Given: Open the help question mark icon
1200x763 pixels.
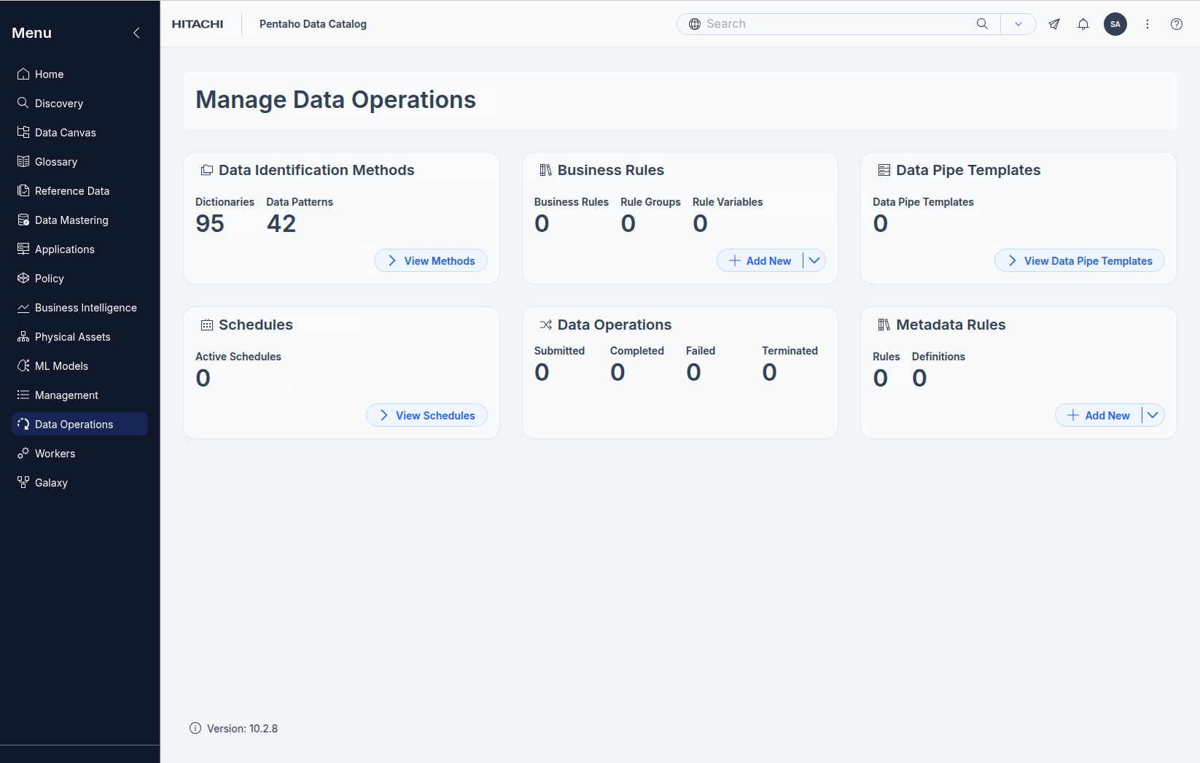Looking at the screenshot, I should (x=1177, y=24).
